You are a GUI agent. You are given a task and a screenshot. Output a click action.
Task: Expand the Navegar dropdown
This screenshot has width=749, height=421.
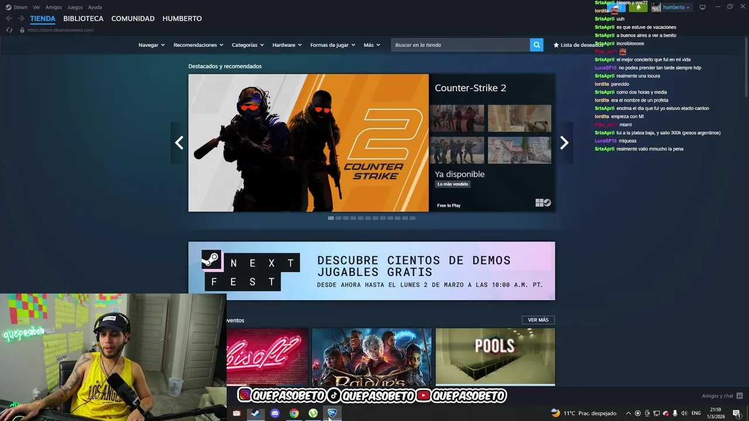click(152, 45)
